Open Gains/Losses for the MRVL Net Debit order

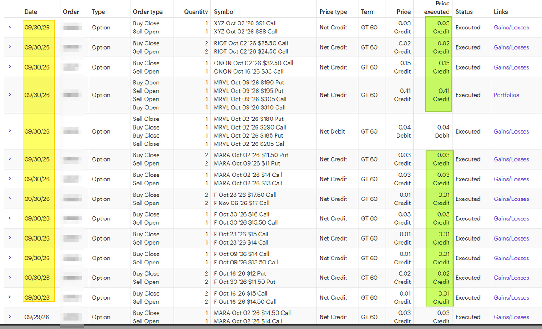(x=511, y=132)
